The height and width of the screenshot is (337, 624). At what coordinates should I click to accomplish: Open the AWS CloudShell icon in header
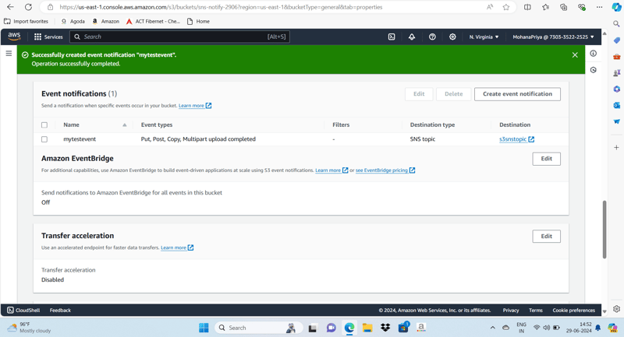coord(392,37)
